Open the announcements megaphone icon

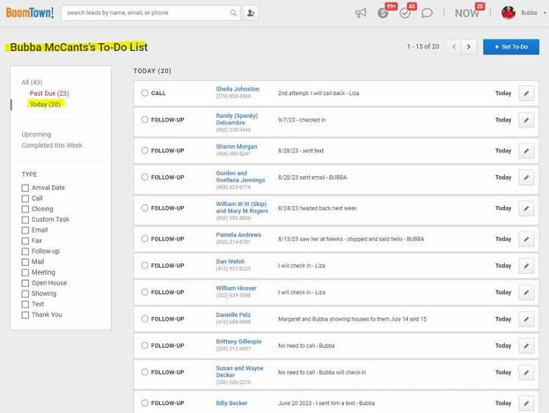(x=361, y=13)
